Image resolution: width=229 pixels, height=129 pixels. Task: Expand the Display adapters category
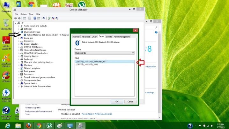(x=19, y=44)
